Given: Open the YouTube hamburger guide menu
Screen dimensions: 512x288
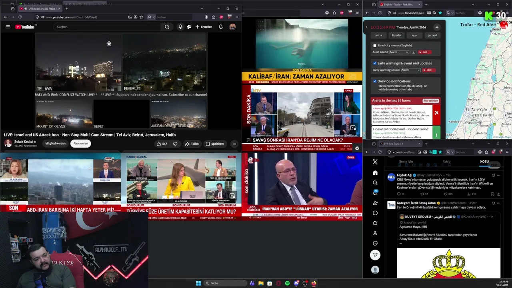Looking at the screenshot, I should click(x=8, y=27).
